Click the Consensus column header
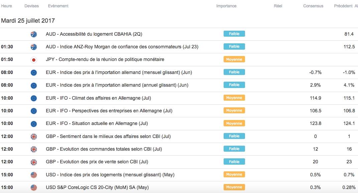 [313, 6]
